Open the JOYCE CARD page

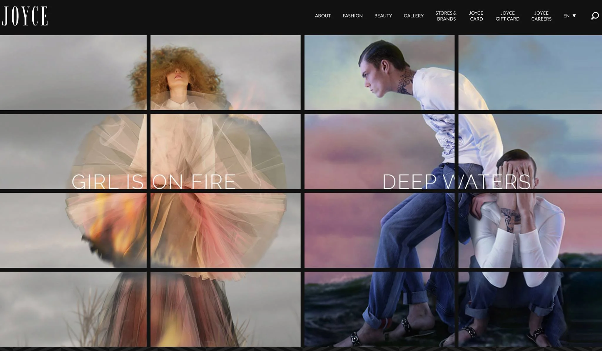tap(476, 16)
